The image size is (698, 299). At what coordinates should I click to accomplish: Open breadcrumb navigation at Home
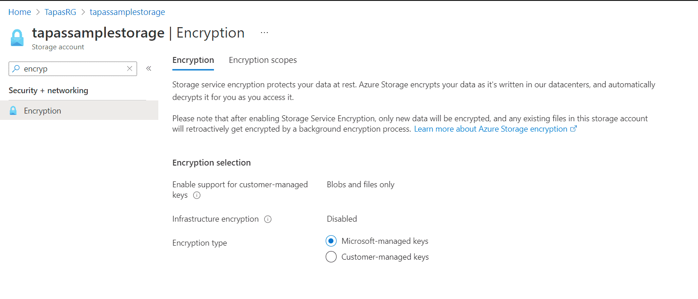tap(19, 12)
